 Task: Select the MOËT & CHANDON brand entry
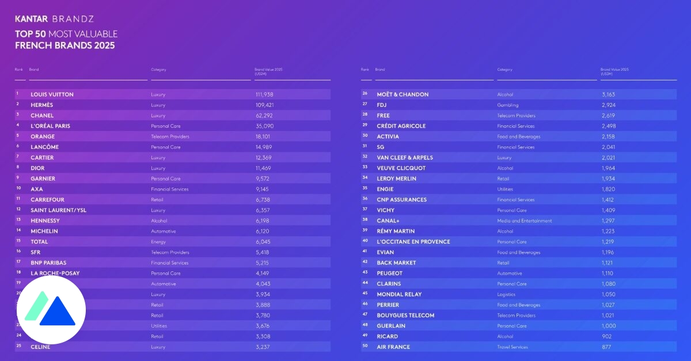[403, 94]
